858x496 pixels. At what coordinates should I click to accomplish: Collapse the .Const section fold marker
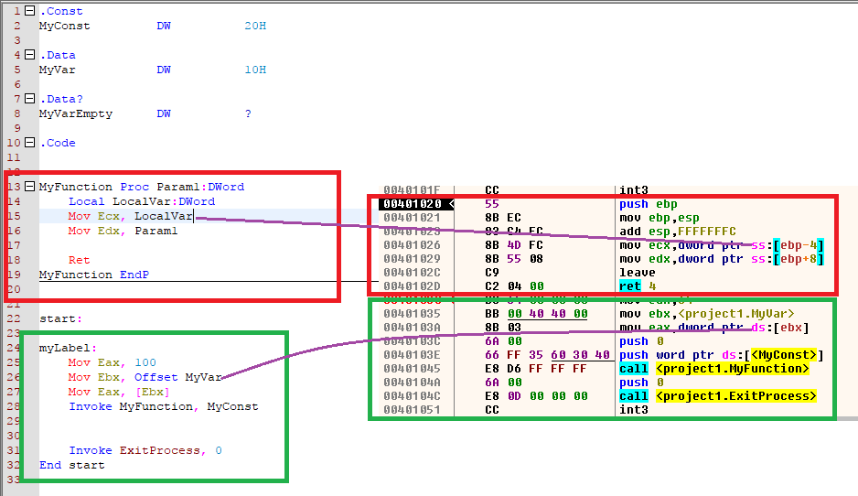29,11
